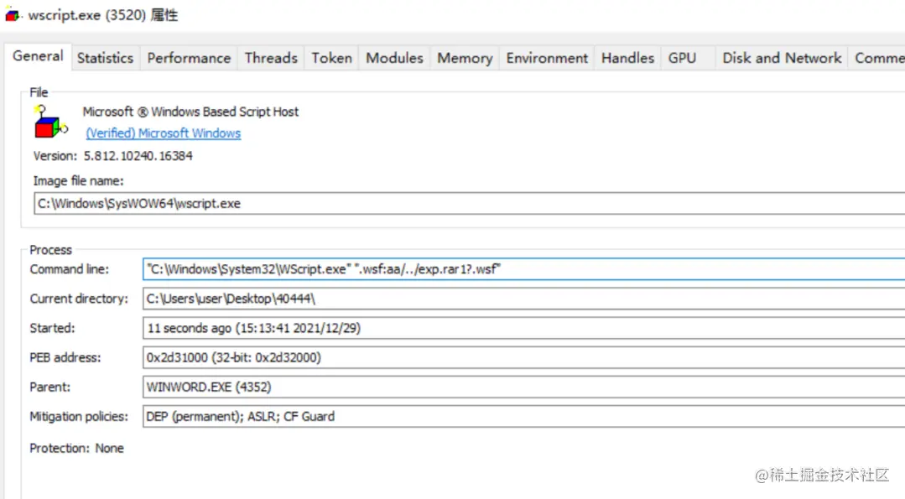This screenshot has height=499, width=905.
Task: Switch to the Threads tab
Action: pos(271,58)
